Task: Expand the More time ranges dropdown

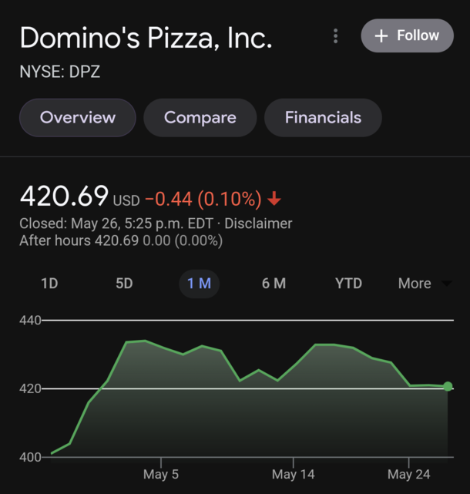Action: (425, 284)
